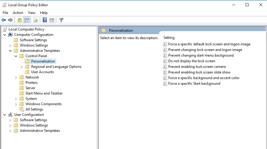The width and height of the screenshot is (267, 149).
Task: Go forward with the gray right arrow
Action: [10, 20]
